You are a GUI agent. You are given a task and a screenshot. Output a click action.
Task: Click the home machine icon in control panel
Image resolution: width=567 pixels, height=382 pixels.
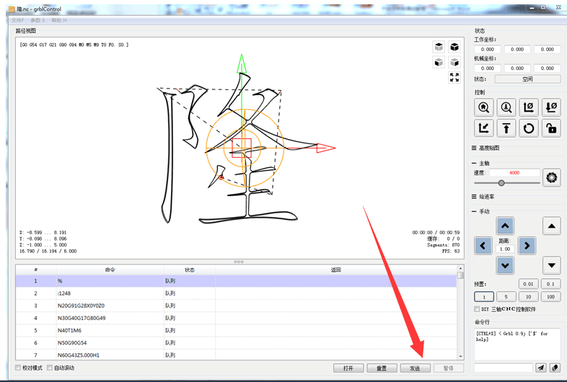point(484,107)
